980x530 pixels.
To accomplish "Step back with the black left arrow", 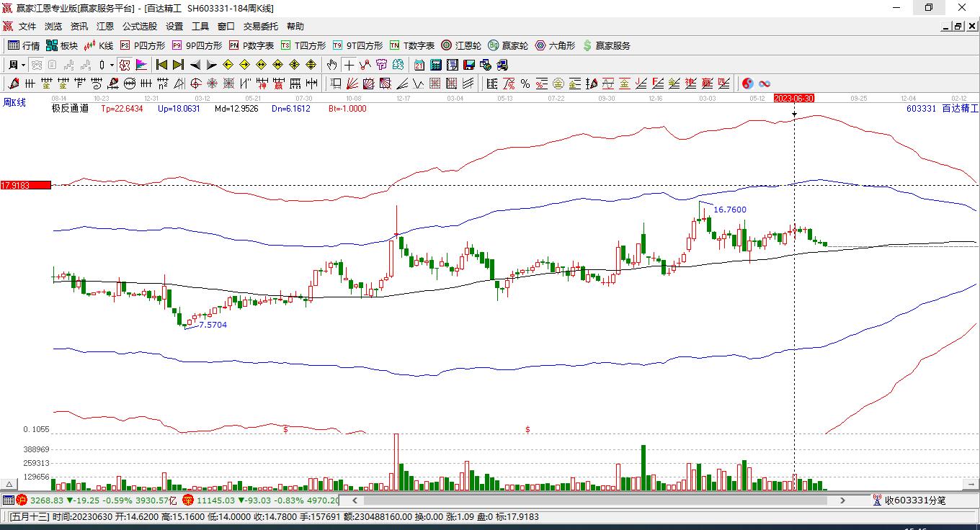I will click(x=195, y=65).
